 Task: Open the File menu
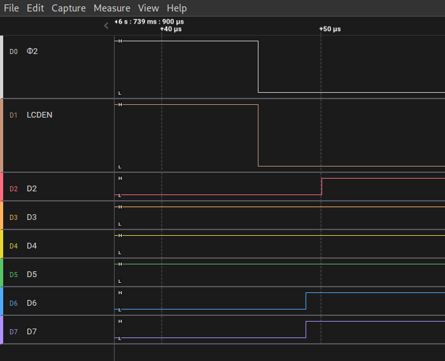pyautogui.click(x=11, y=8)
